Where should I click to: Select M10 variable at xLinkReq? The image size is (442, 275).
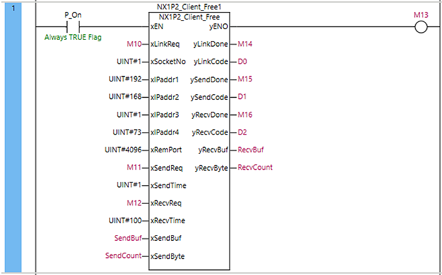click(x=134, y=44)
